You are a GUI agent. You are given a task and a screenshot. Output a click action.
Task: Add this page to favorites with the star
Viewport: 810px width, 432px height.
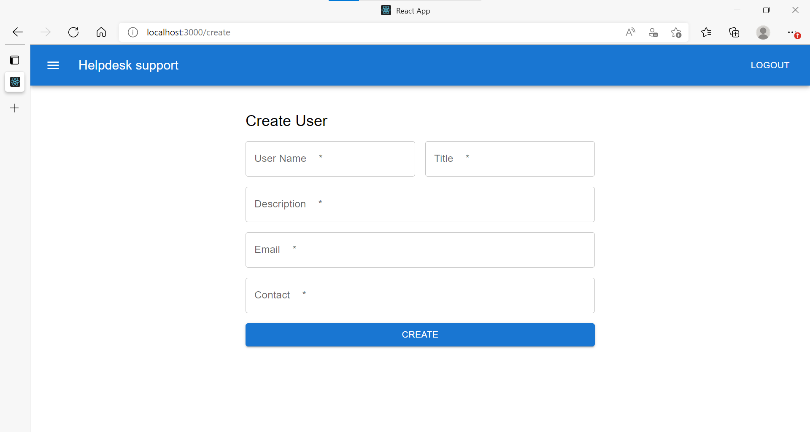pyautogui.click(x=676, y=32)
